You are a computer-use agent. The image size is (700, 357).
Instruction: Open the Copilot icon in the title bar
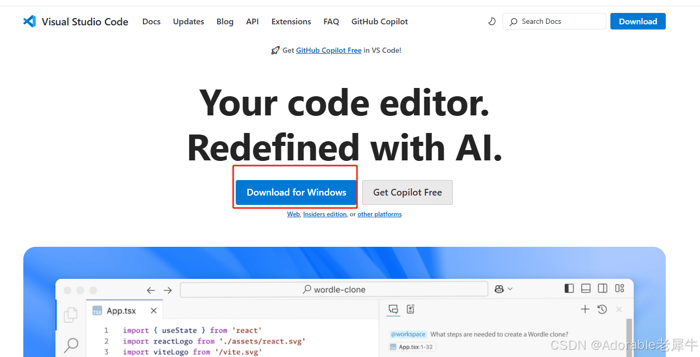coord(499,289)
